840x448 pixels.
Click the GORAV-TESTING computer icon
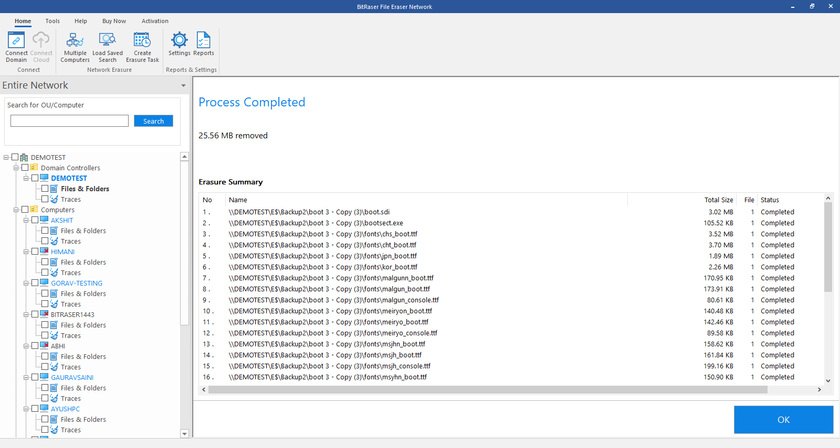44,283
